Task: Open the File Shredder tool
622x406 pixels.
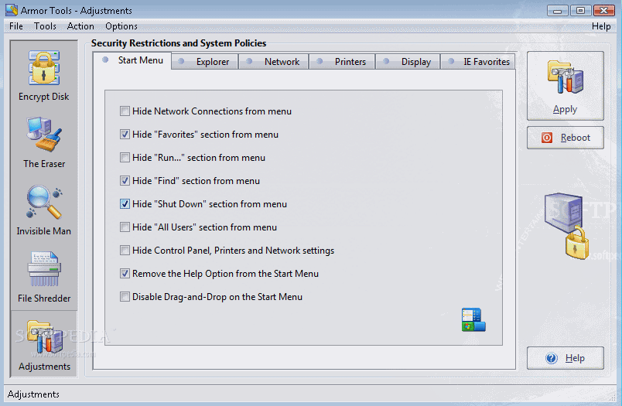Action: point(43,277)
